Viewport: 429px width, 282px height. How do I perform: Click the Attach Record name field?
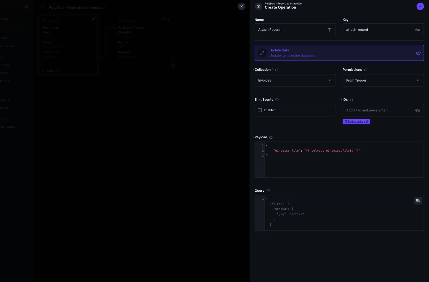[295, 30]
